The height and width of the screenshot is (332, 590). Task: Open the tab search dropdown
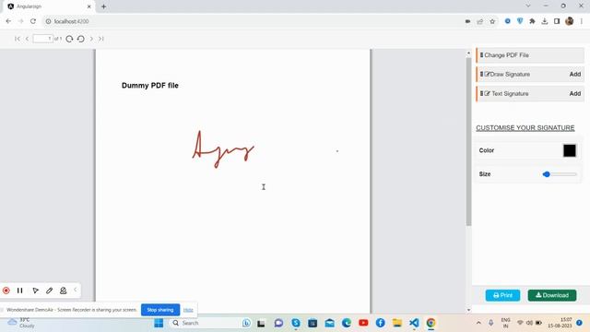[528, 6]
